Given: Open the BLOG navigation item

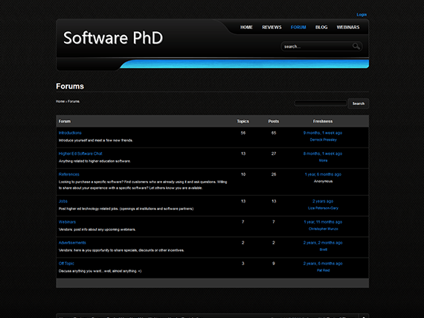Looking at the screenshot, I should click(x=321, y=28).
